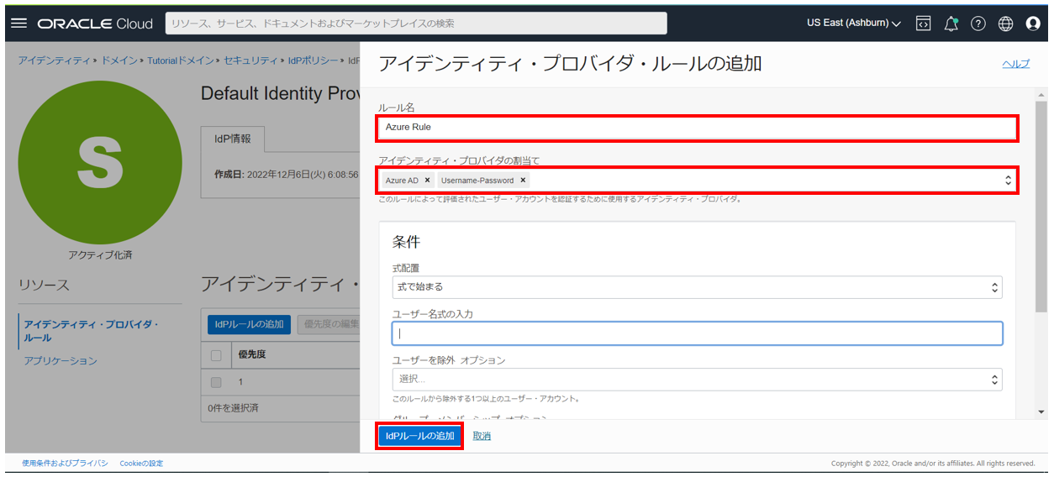This screenshot has height=477, width=1054.
Task: Check the select-all checkbox in table header
Action: [216, 355]
